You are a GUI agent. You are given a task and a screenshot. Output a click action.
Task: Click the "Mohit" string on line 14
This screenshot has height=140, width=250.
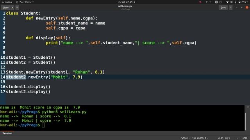[x=59, y=77]
